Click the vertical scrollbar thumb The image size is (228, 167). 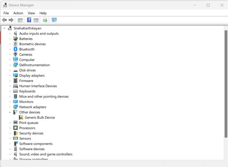click(x=226, y=84)
